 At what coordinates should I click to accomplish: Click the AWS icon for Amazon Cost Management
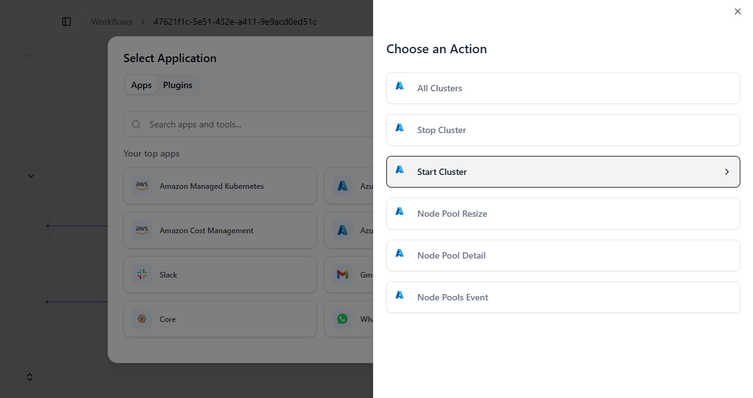click(x=142, y=230)
